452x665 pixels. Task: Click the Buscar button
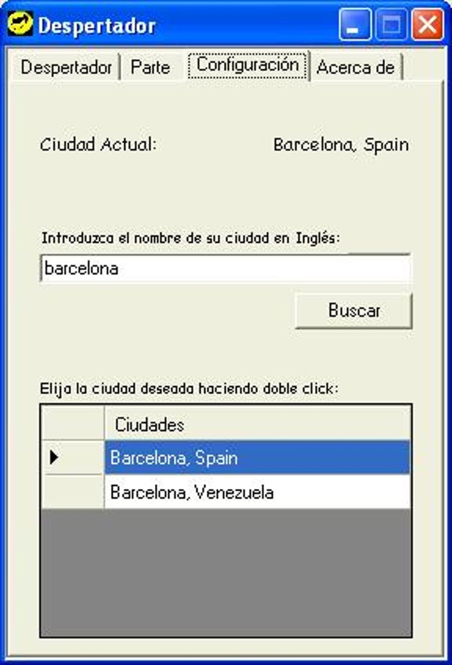[x=354, y=310]
